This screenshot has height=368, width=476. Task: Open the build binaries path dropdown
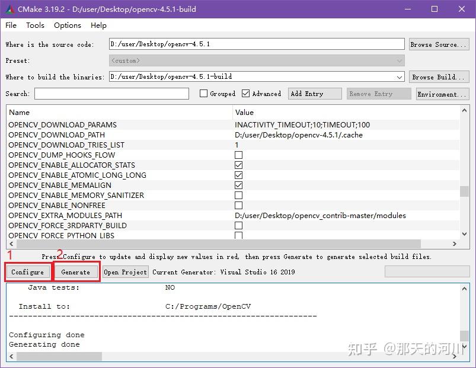tap(398, 76)
